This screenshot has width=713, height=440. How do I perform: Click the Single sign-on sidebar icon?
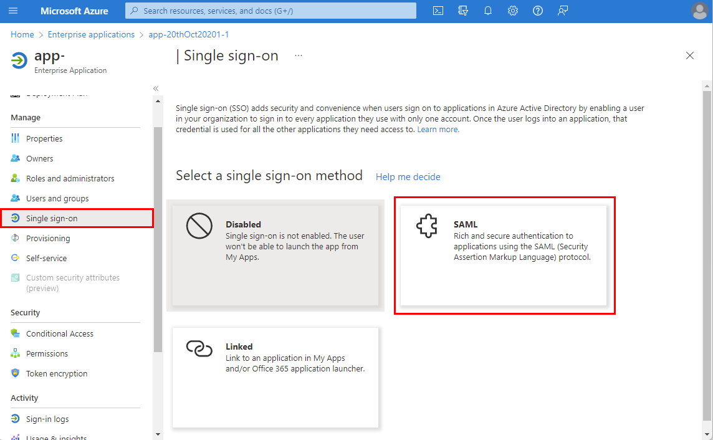pyautogui.click(x=16, y=218)
